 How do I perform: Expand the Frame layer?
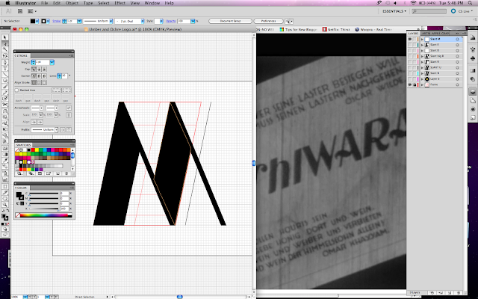(422, 84)
